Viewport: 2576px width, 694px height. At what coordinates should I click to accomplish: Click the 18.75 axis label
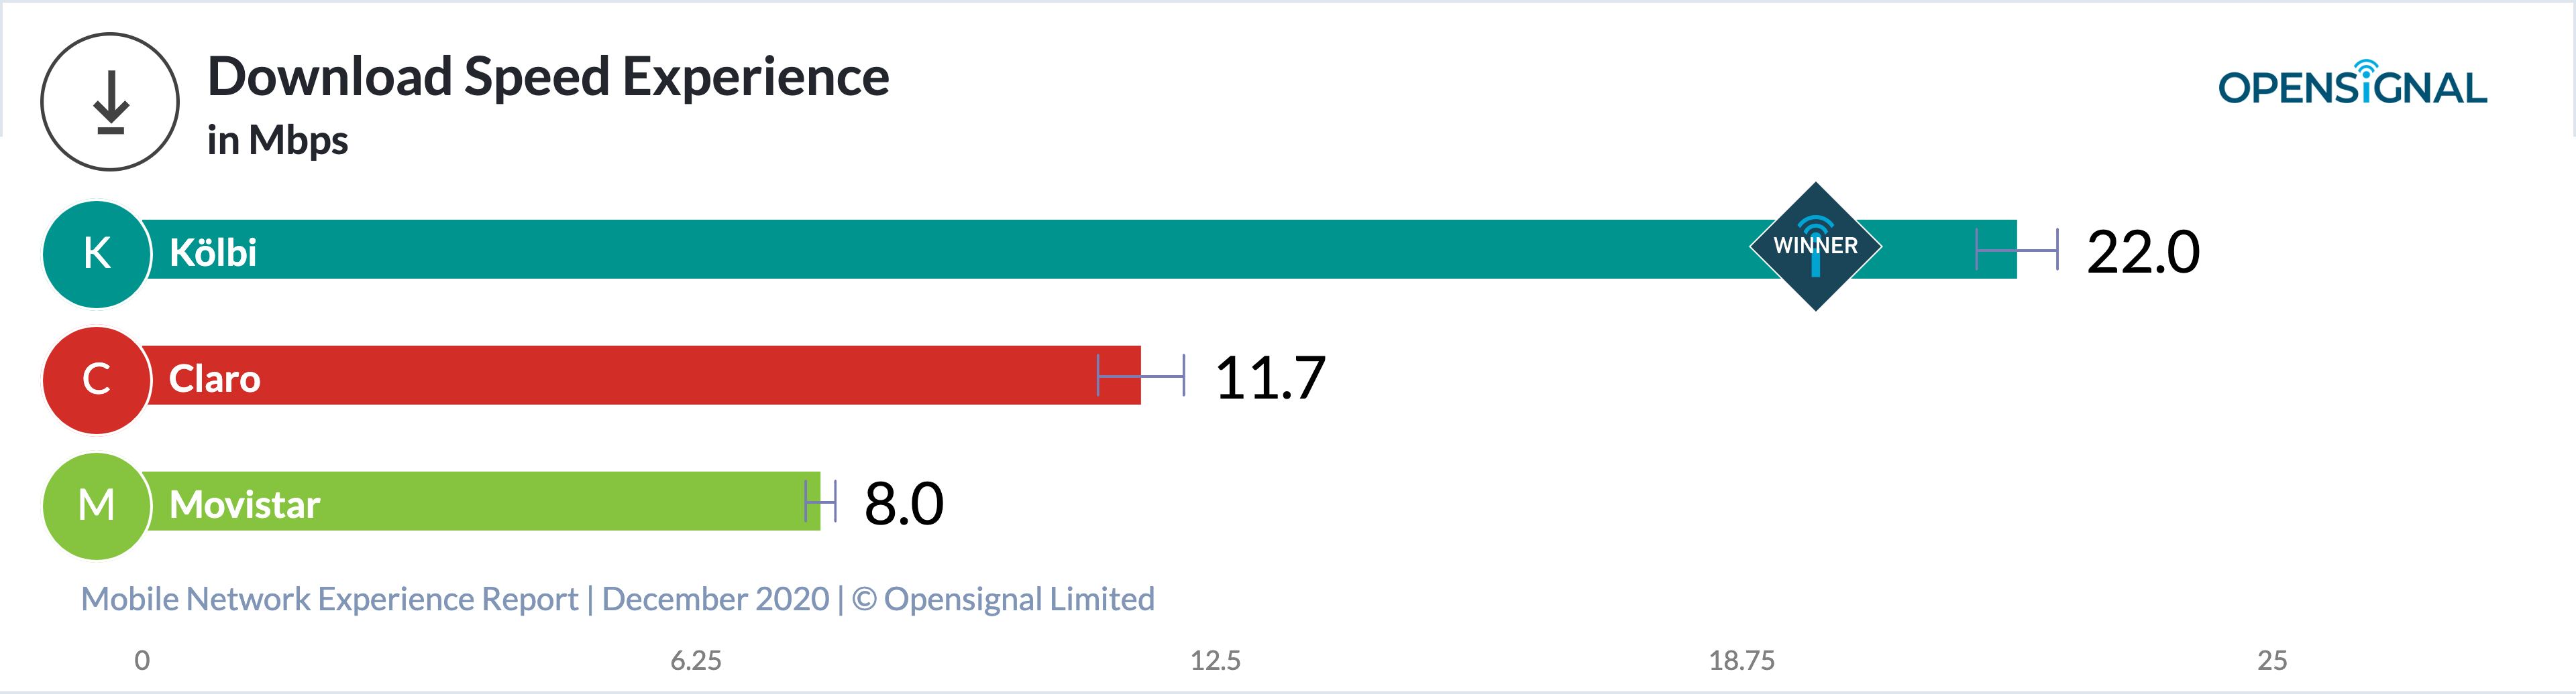tap(1741, 660)
